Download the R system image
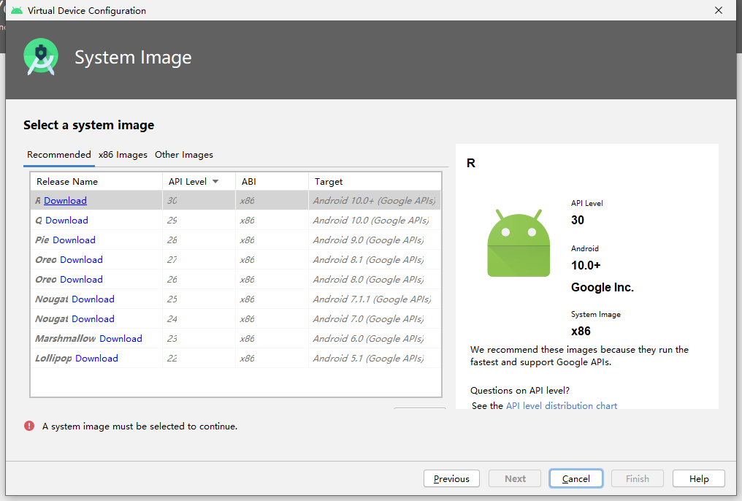Image resolution: width=742 pixels, height=501 pixels. pos(65,201)
